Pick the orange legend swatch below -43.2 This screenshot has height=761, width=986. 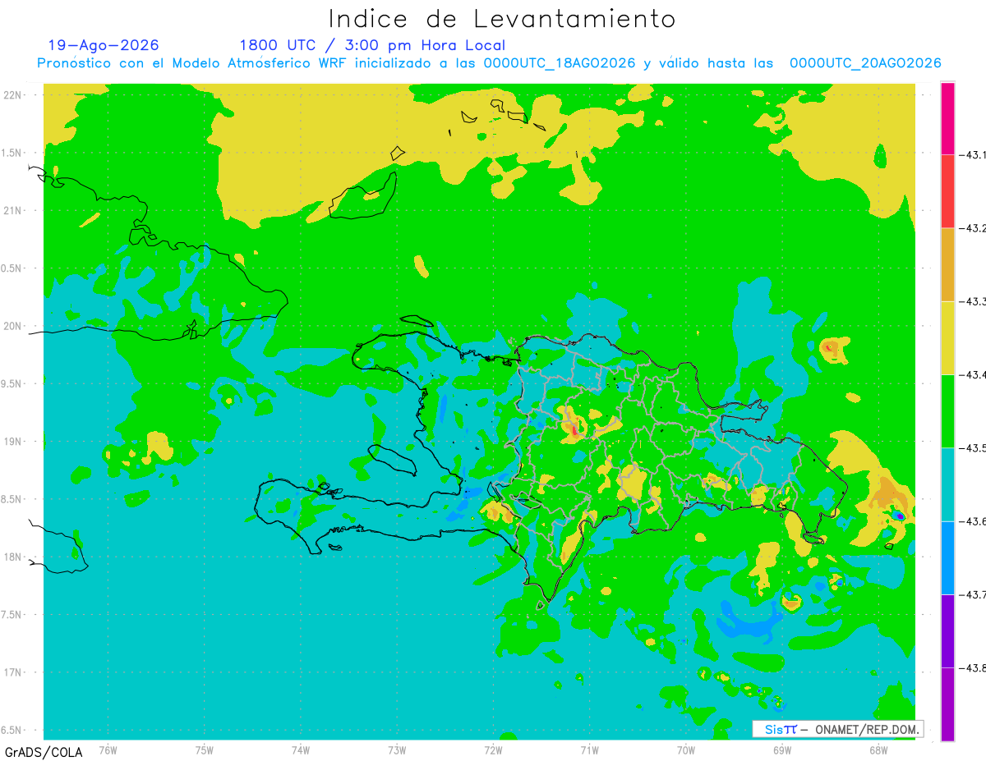(947, 264)
